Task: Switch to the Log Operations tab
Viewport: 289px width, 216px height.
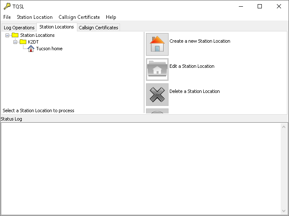Action: [19, 28]
